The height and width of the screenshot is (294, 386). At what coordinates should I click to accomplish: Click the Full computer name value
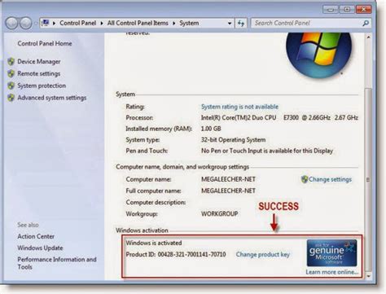pyautogui.click(x=228, y=191)
